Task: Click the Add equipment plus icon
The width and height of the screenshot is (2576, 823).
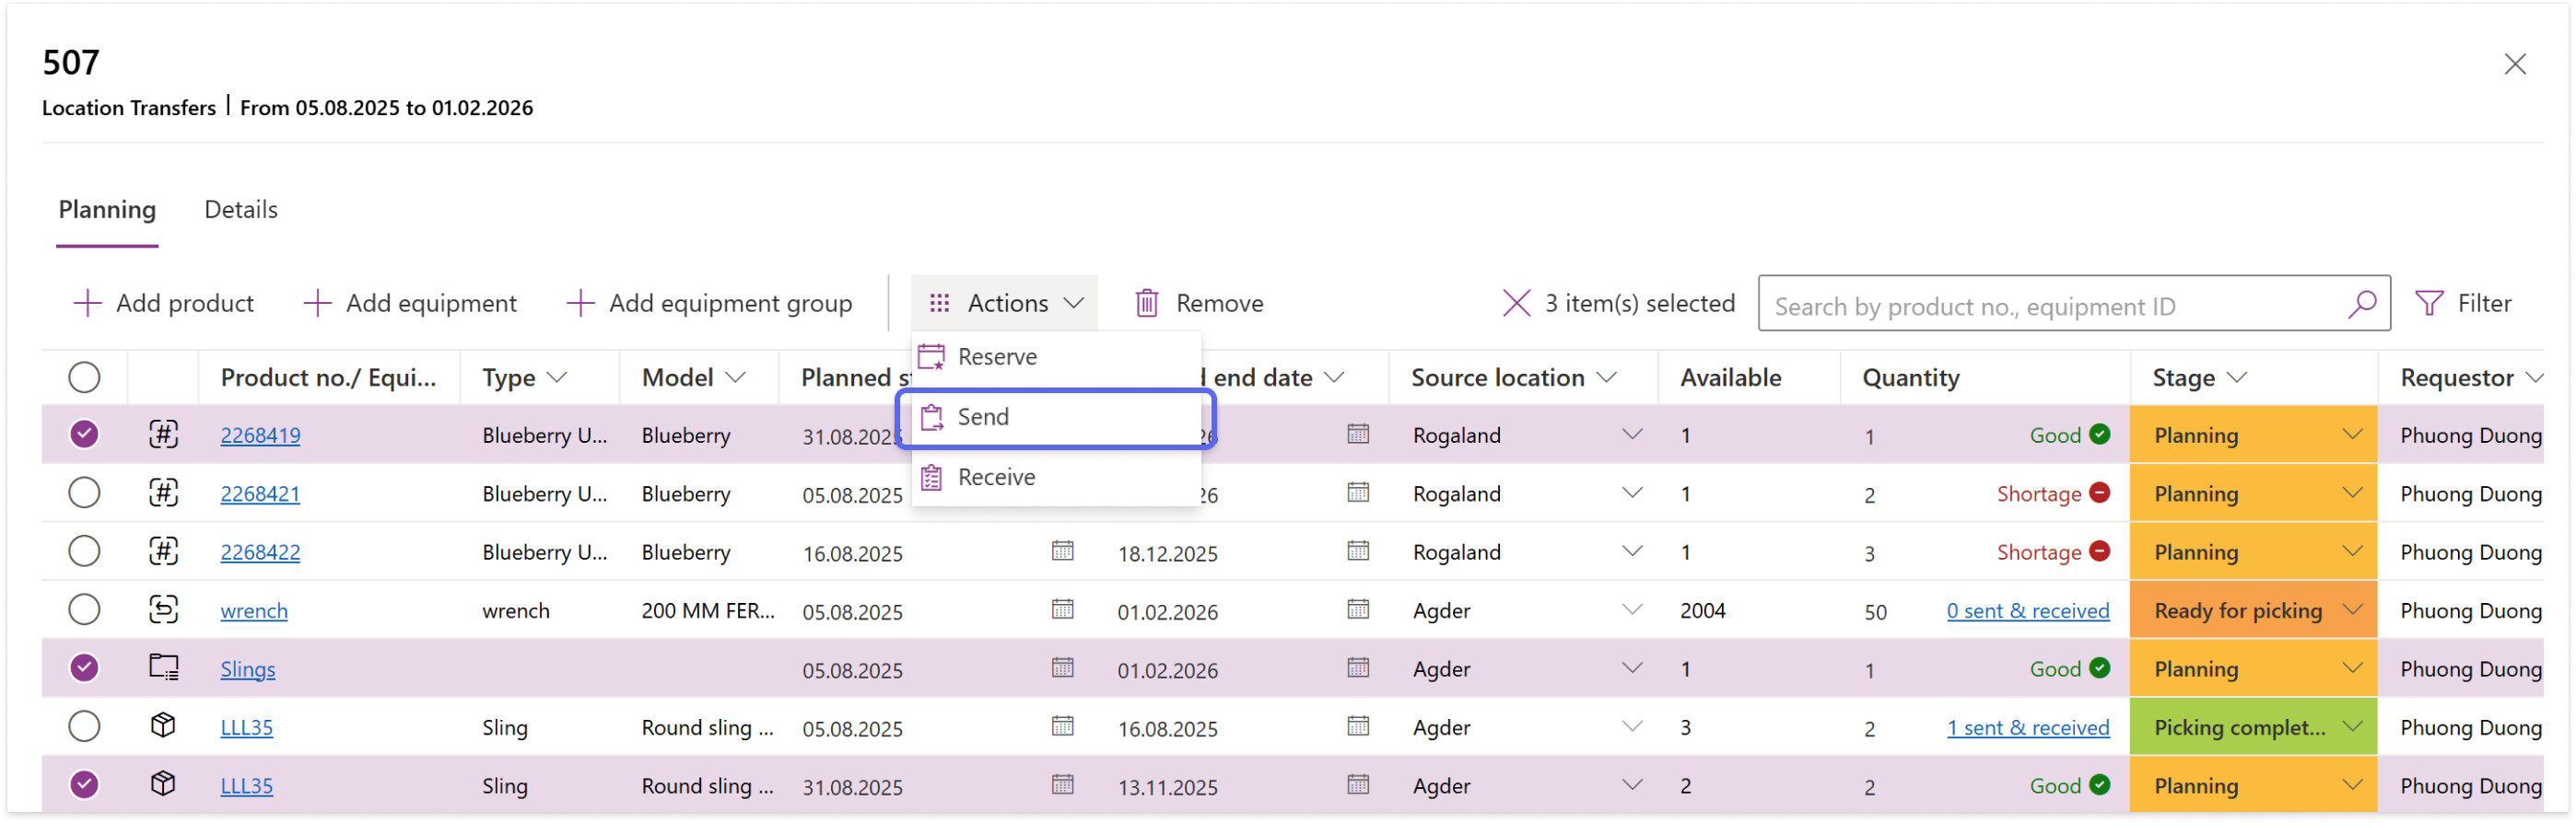Action: [317, 303]
